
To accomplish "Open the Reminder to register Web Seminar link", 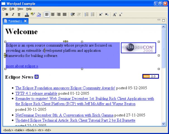I will click(85, 101).
